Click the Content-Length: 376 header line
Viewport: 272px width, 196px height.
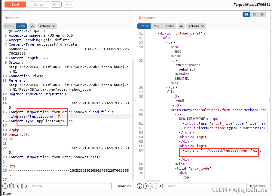(x=28, y=58)
